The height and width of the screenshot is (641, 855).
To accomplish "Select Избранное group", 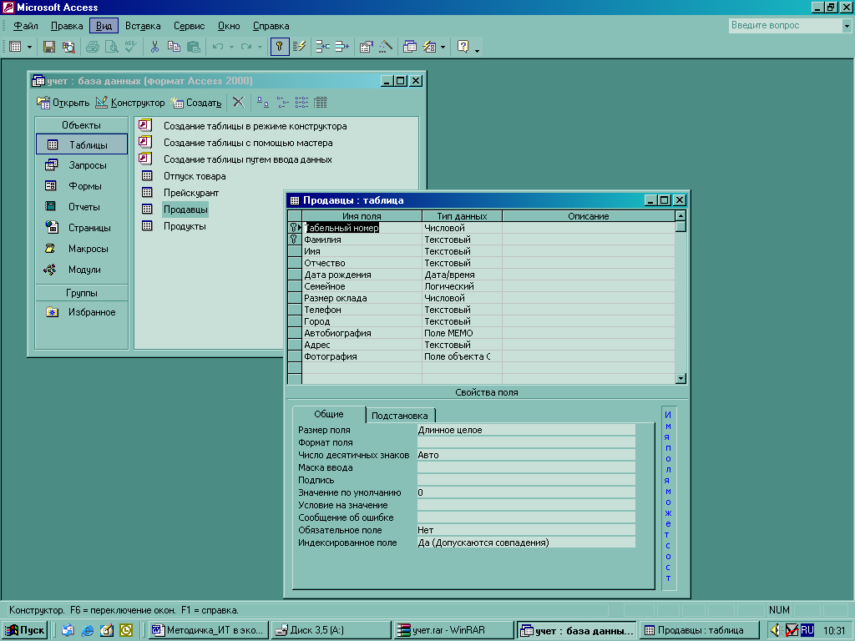I will click(x=82, y=312).
